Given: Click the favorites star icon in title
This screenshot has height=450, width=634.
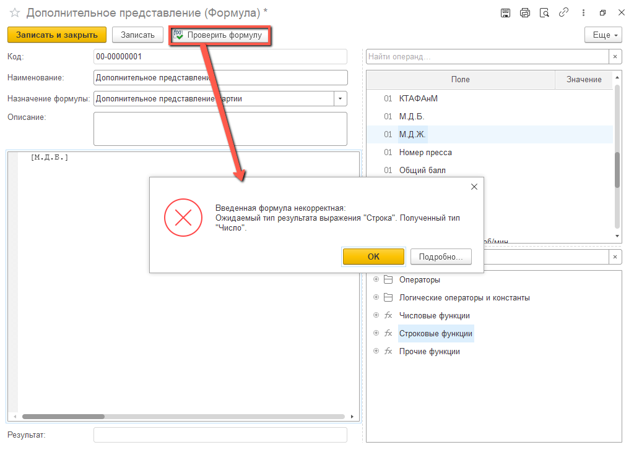Looking at the screenshot, I should point(15,13).
